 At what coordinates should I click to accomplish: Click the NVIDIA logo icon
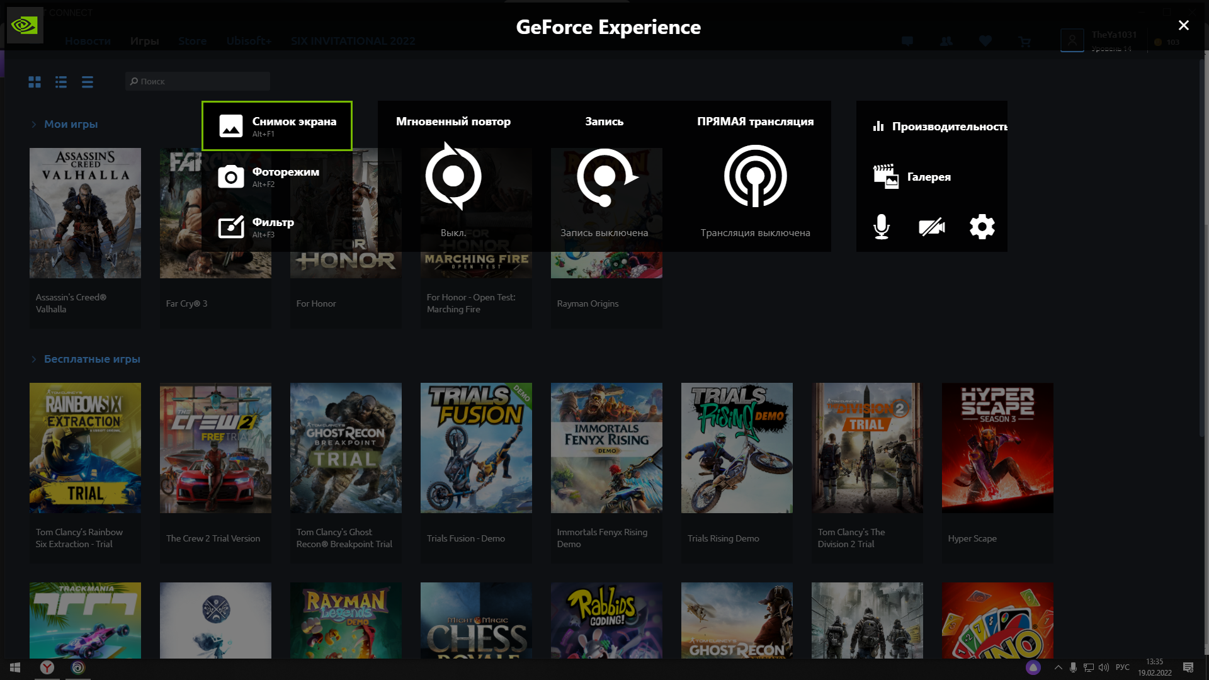pos(25,25)
